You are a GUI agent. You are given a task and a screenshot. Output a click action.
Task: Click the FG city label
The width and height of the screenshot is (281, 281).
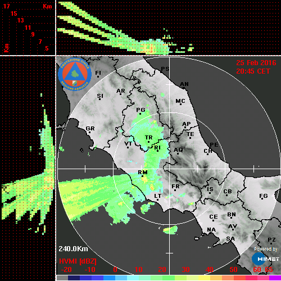(x=264, y=196)
